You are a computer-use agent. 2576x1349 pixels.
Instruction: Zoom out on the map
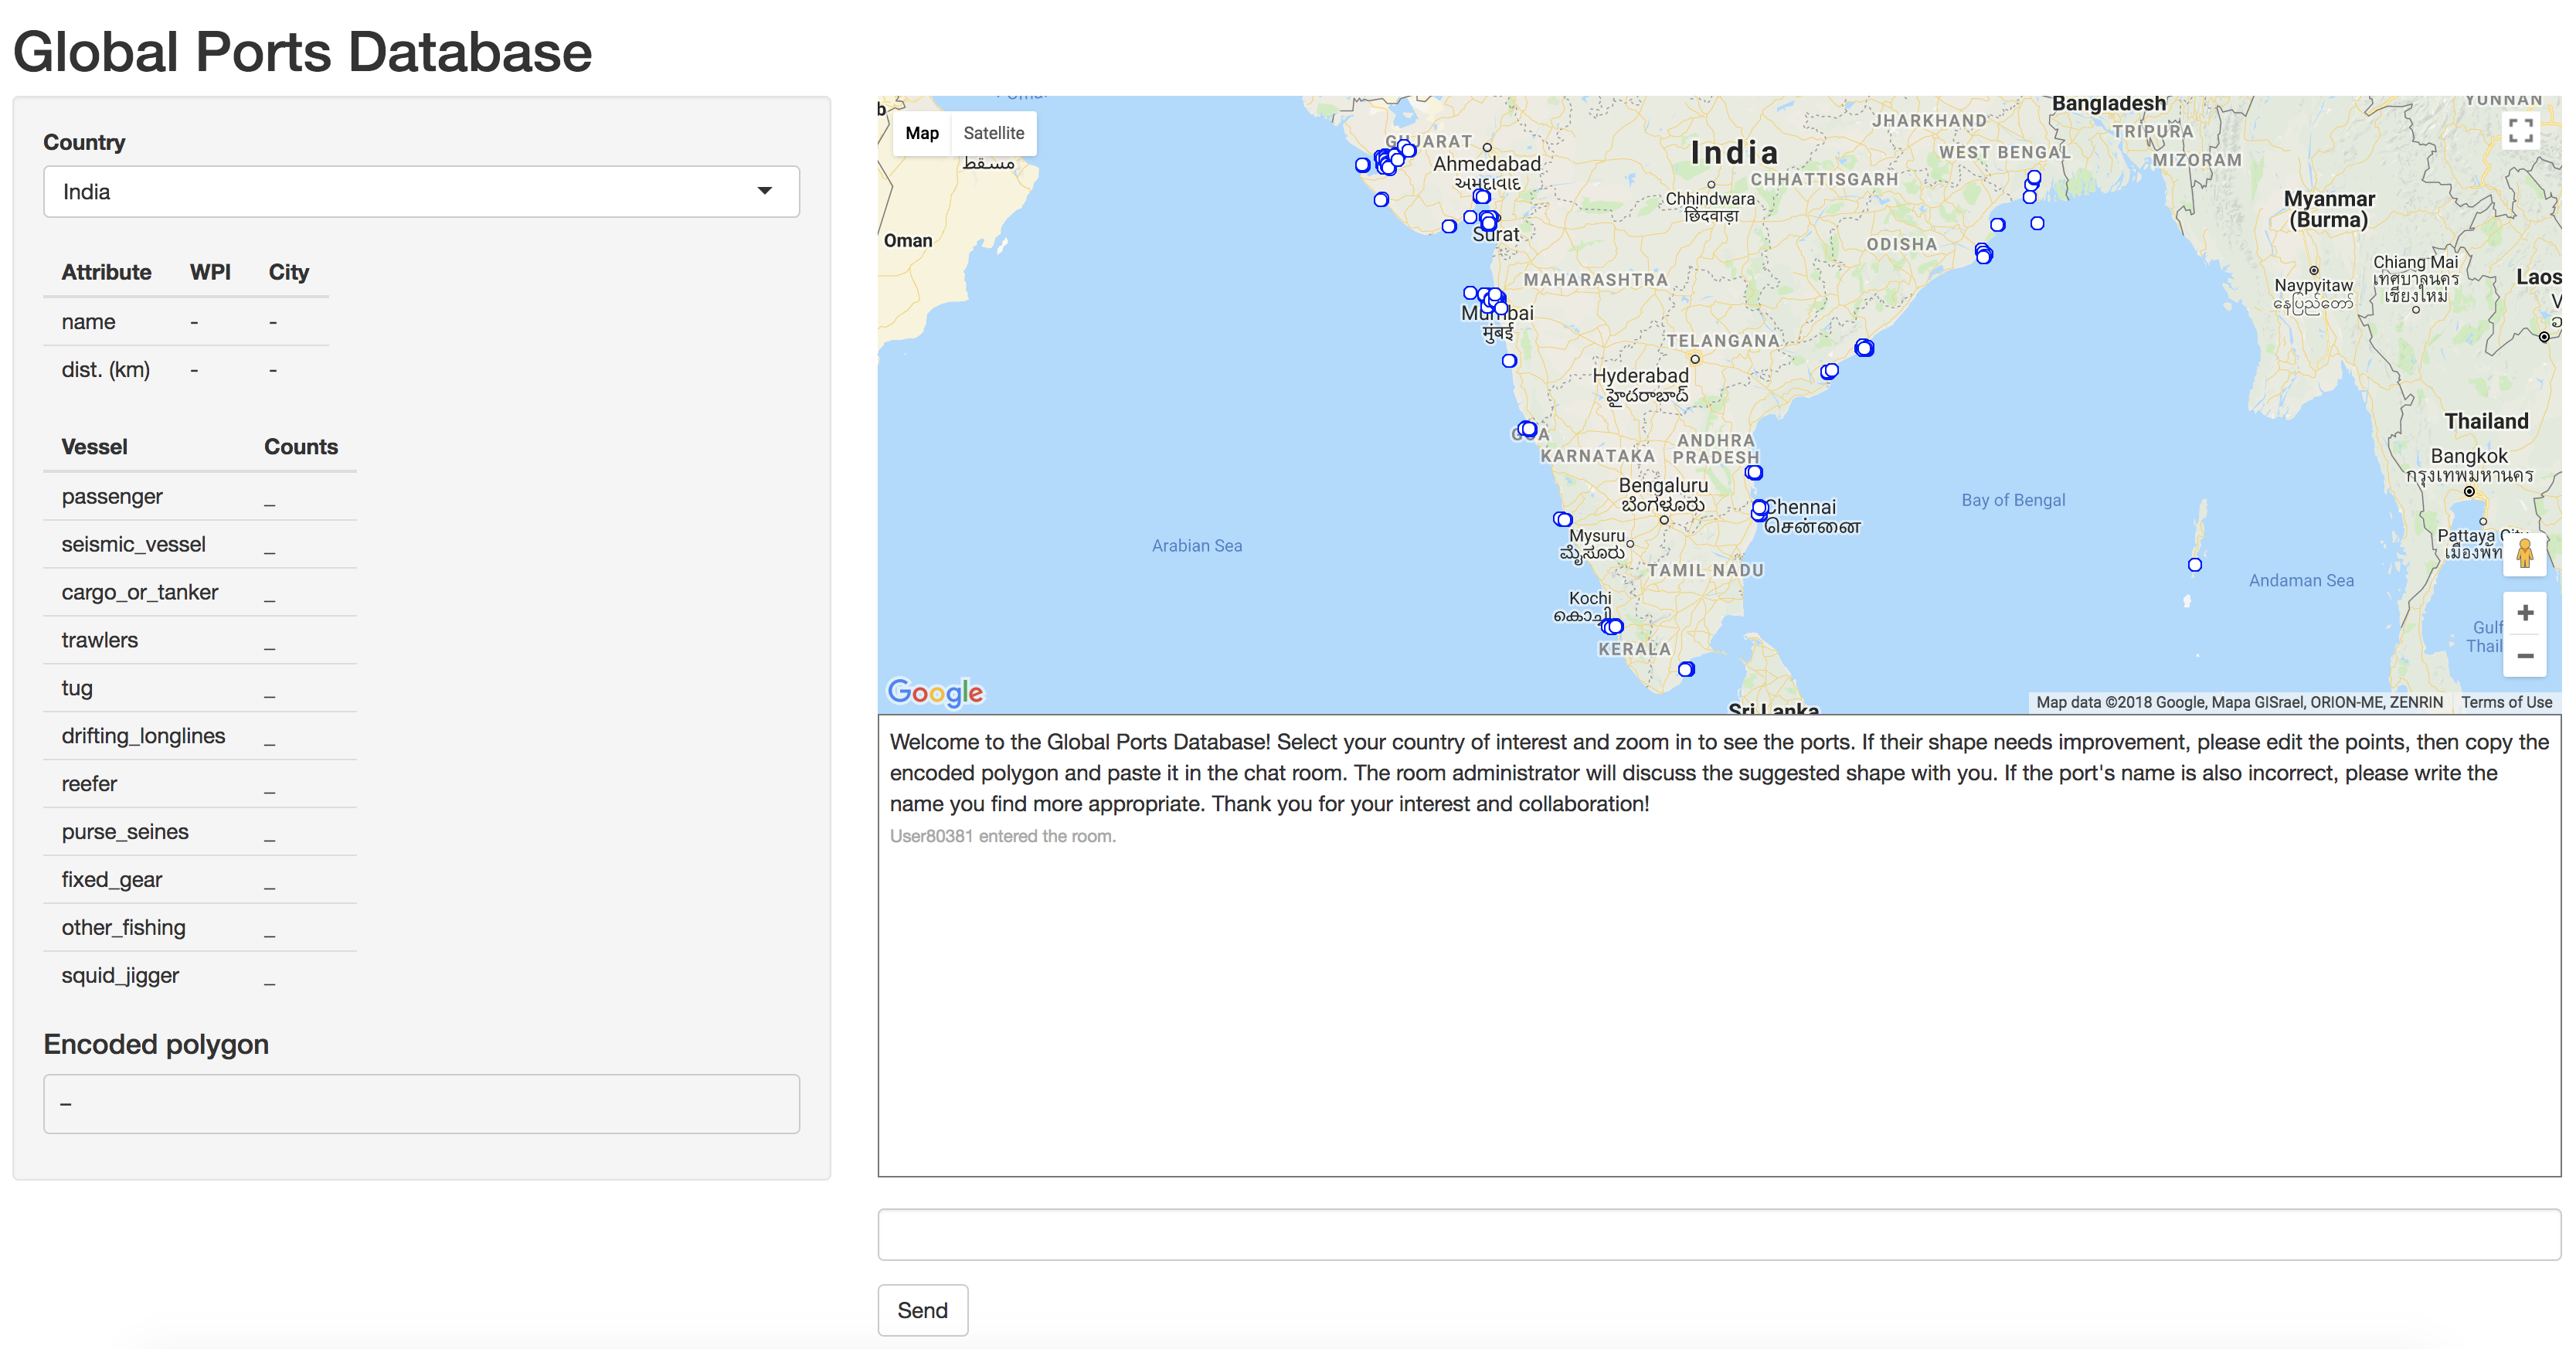point(2524,657)
